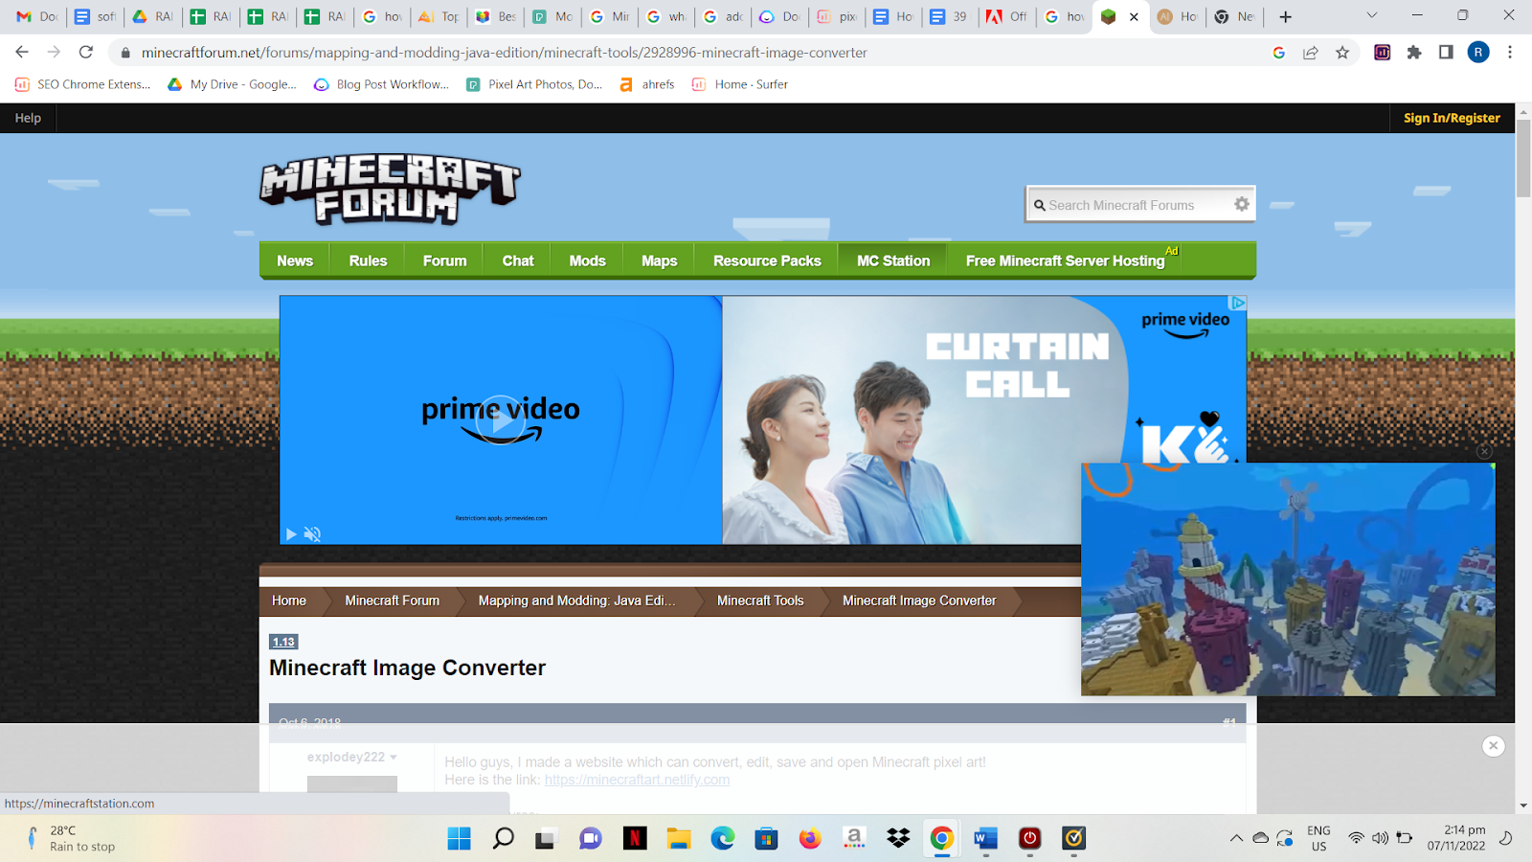Open the Extensions puzzle menu
Screen dimensions: 1532x862
(1414, 53)
